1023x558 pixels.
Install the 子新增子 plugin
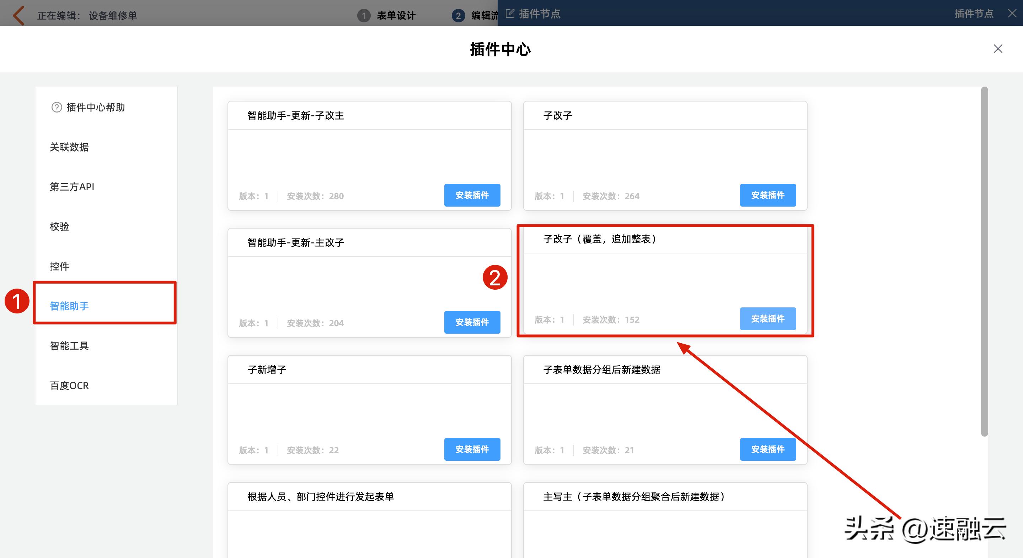(472, 449)
